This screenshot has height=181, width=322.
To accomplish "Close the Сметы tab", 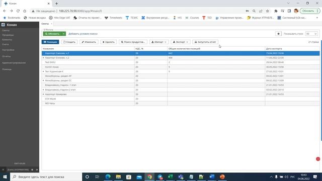I will tap(51, 24).
